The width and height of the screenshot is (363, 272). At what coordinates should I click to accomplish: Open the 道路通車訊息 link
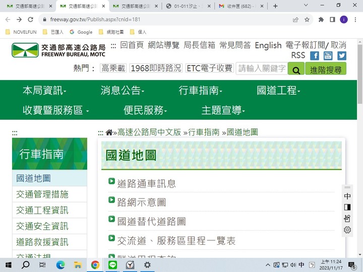[146, 183]
